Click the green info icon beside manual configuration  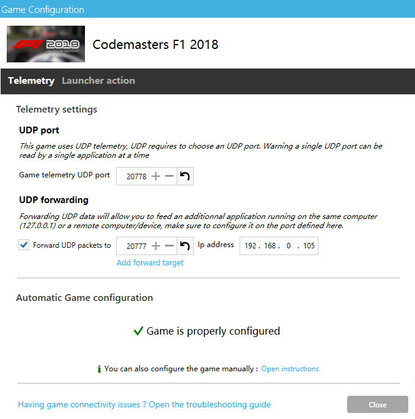[99, 369]
